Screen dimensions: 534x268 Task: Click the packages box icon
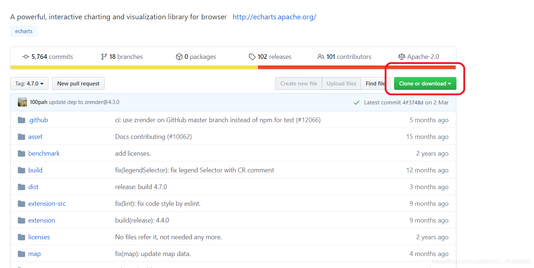click(x=179, y=57)
